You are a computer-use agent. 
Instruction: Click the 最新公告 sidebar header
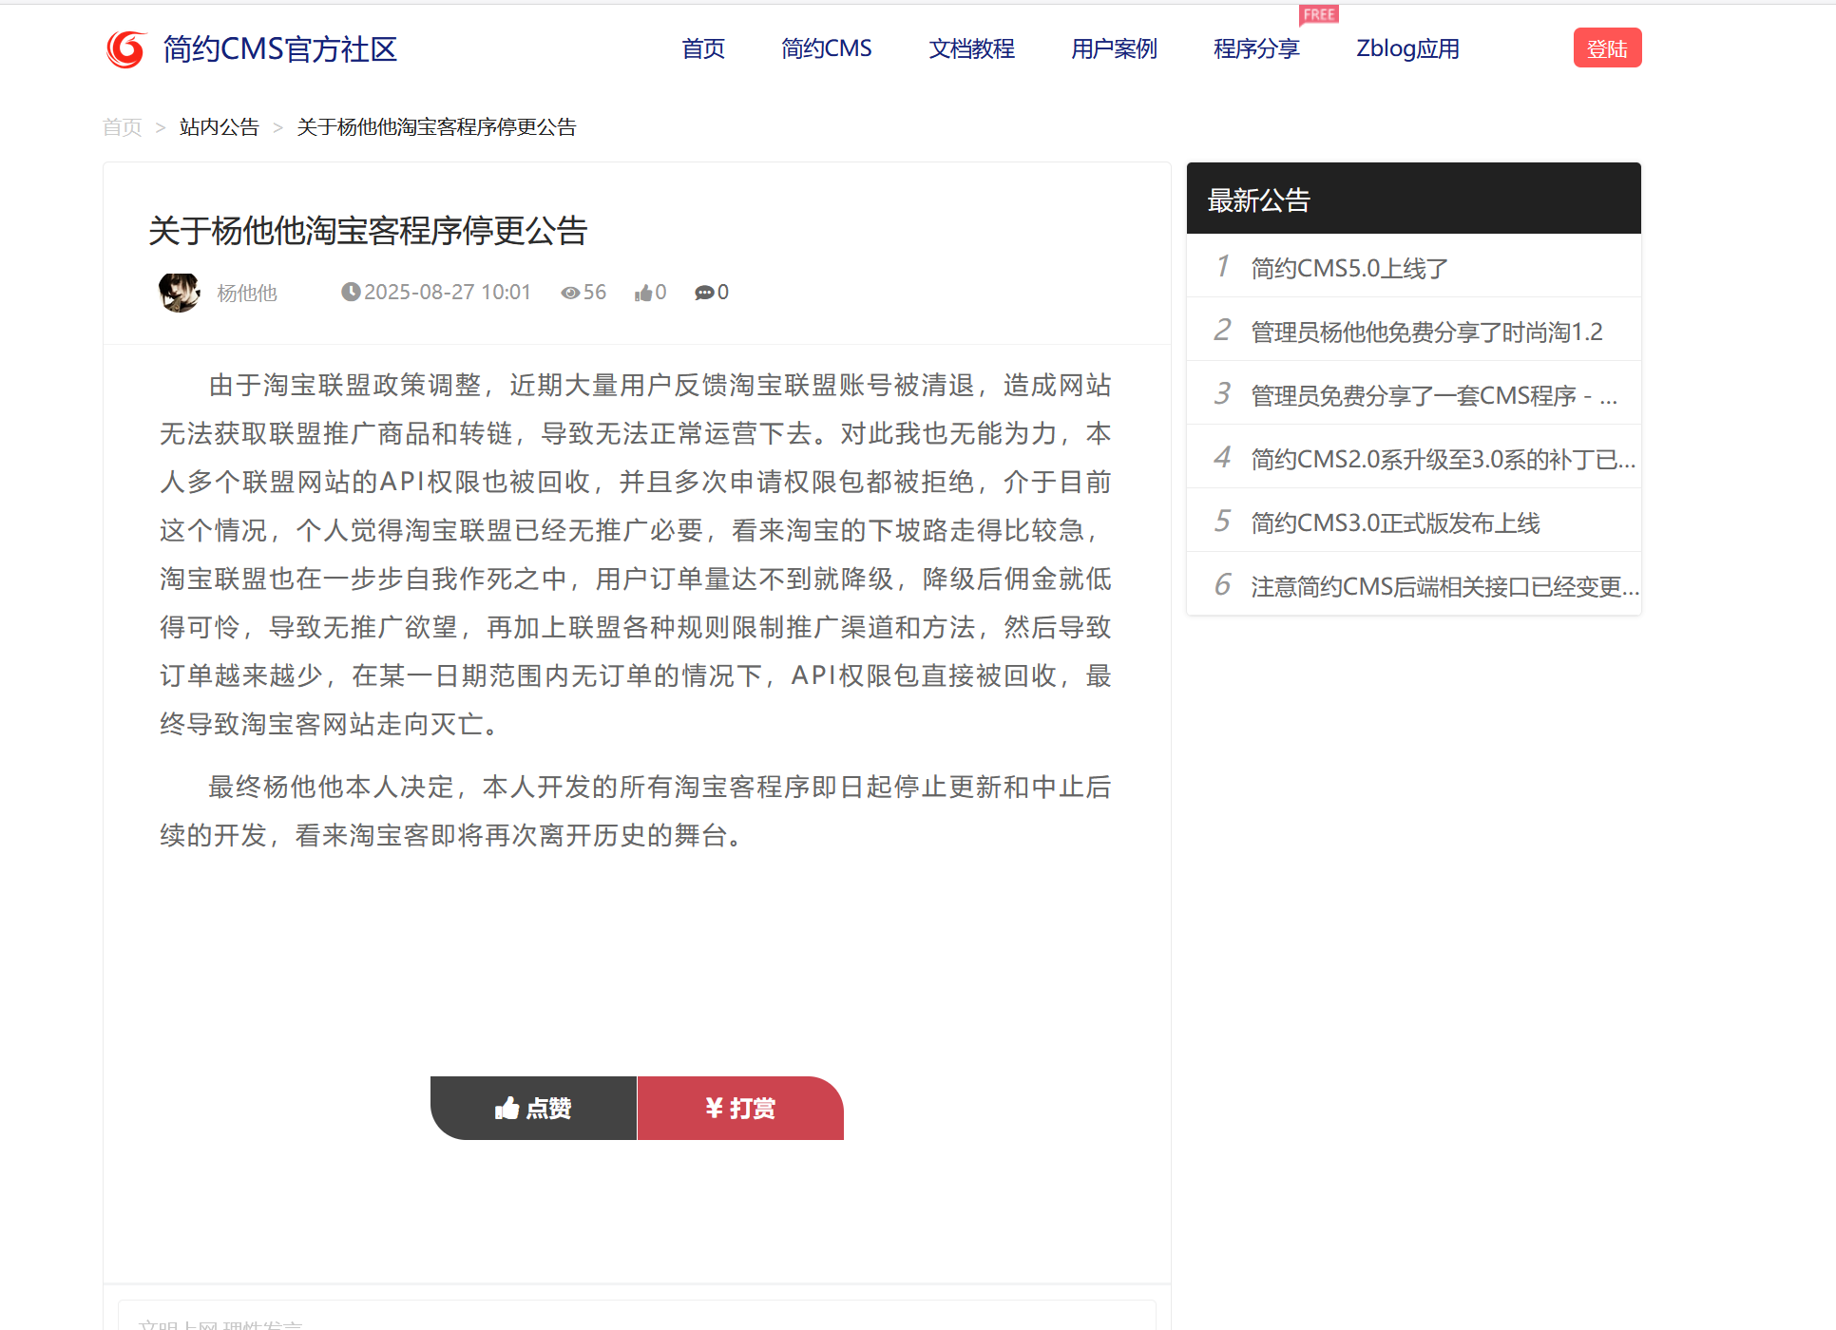point(1414,199)
